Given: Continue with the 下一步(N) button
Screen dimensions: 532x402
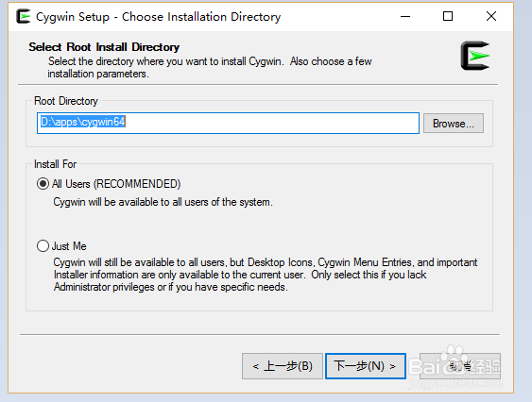Looking at the screenshot, I should click(366, 366).
